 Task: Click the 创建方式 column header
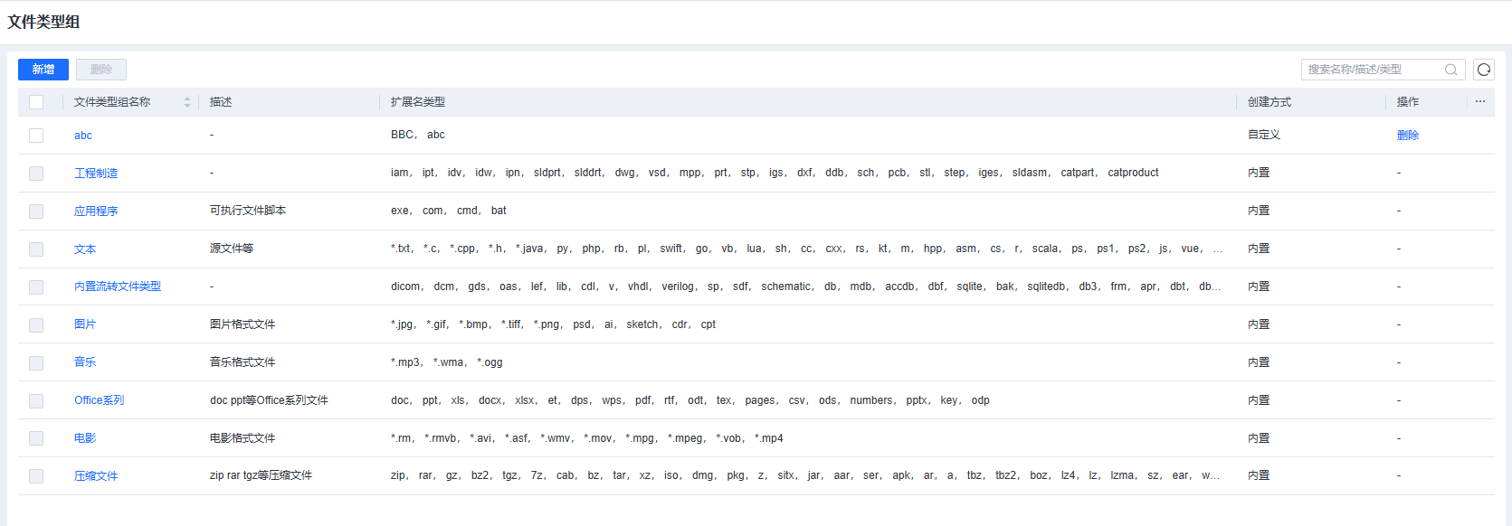(1270, 102)
